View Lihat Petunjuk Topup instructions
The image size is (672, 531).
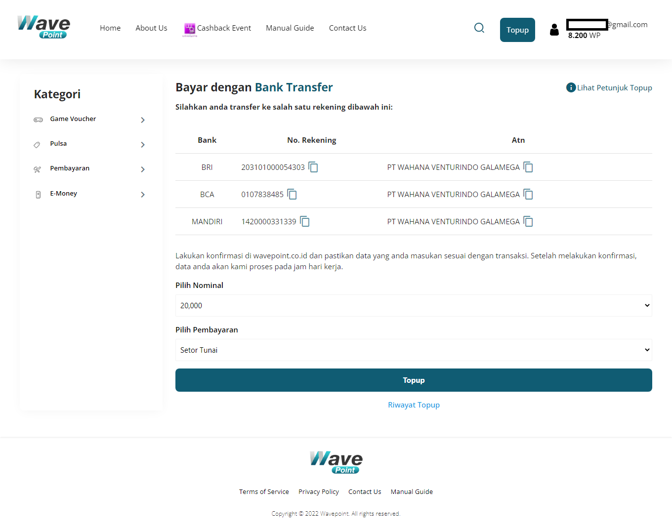pos(609,88)
